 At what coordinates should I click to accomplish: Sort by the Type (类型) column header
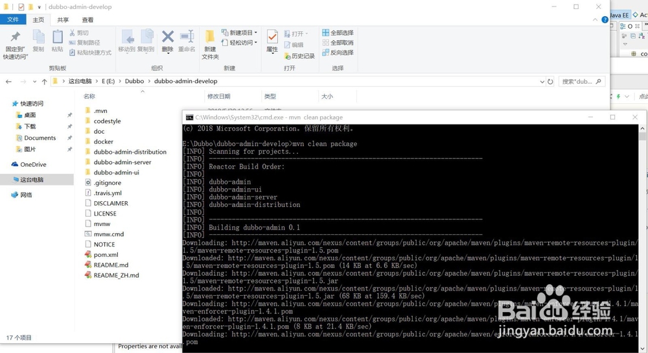pos(270,97)
